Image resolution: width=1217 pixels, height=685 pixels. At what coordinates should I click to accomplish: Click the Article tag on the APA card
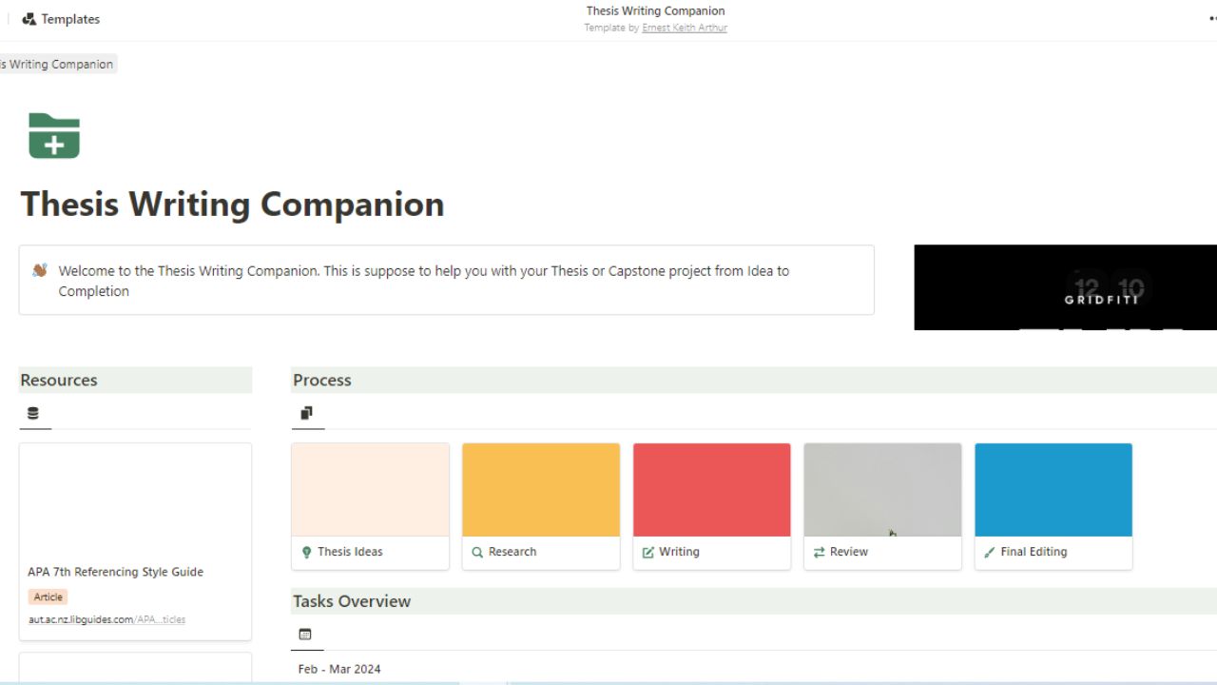coord(47,596)
